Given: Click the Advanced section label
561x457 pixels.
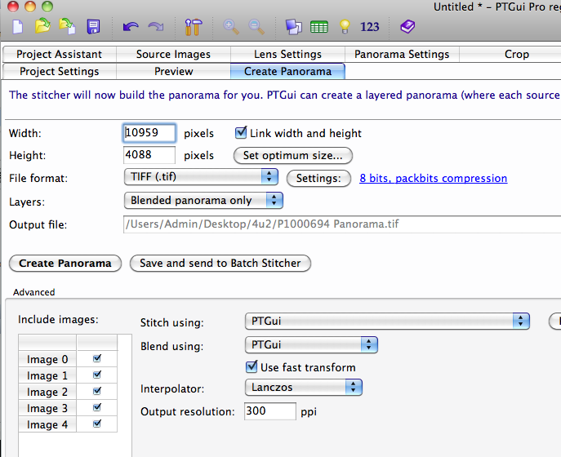Looking at the screenshot, I should (34, 292).
